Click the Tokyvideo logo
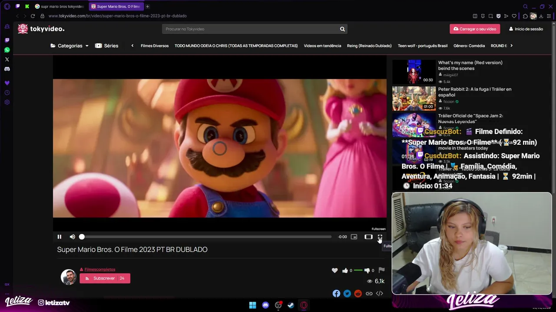 tap(41, 29)
